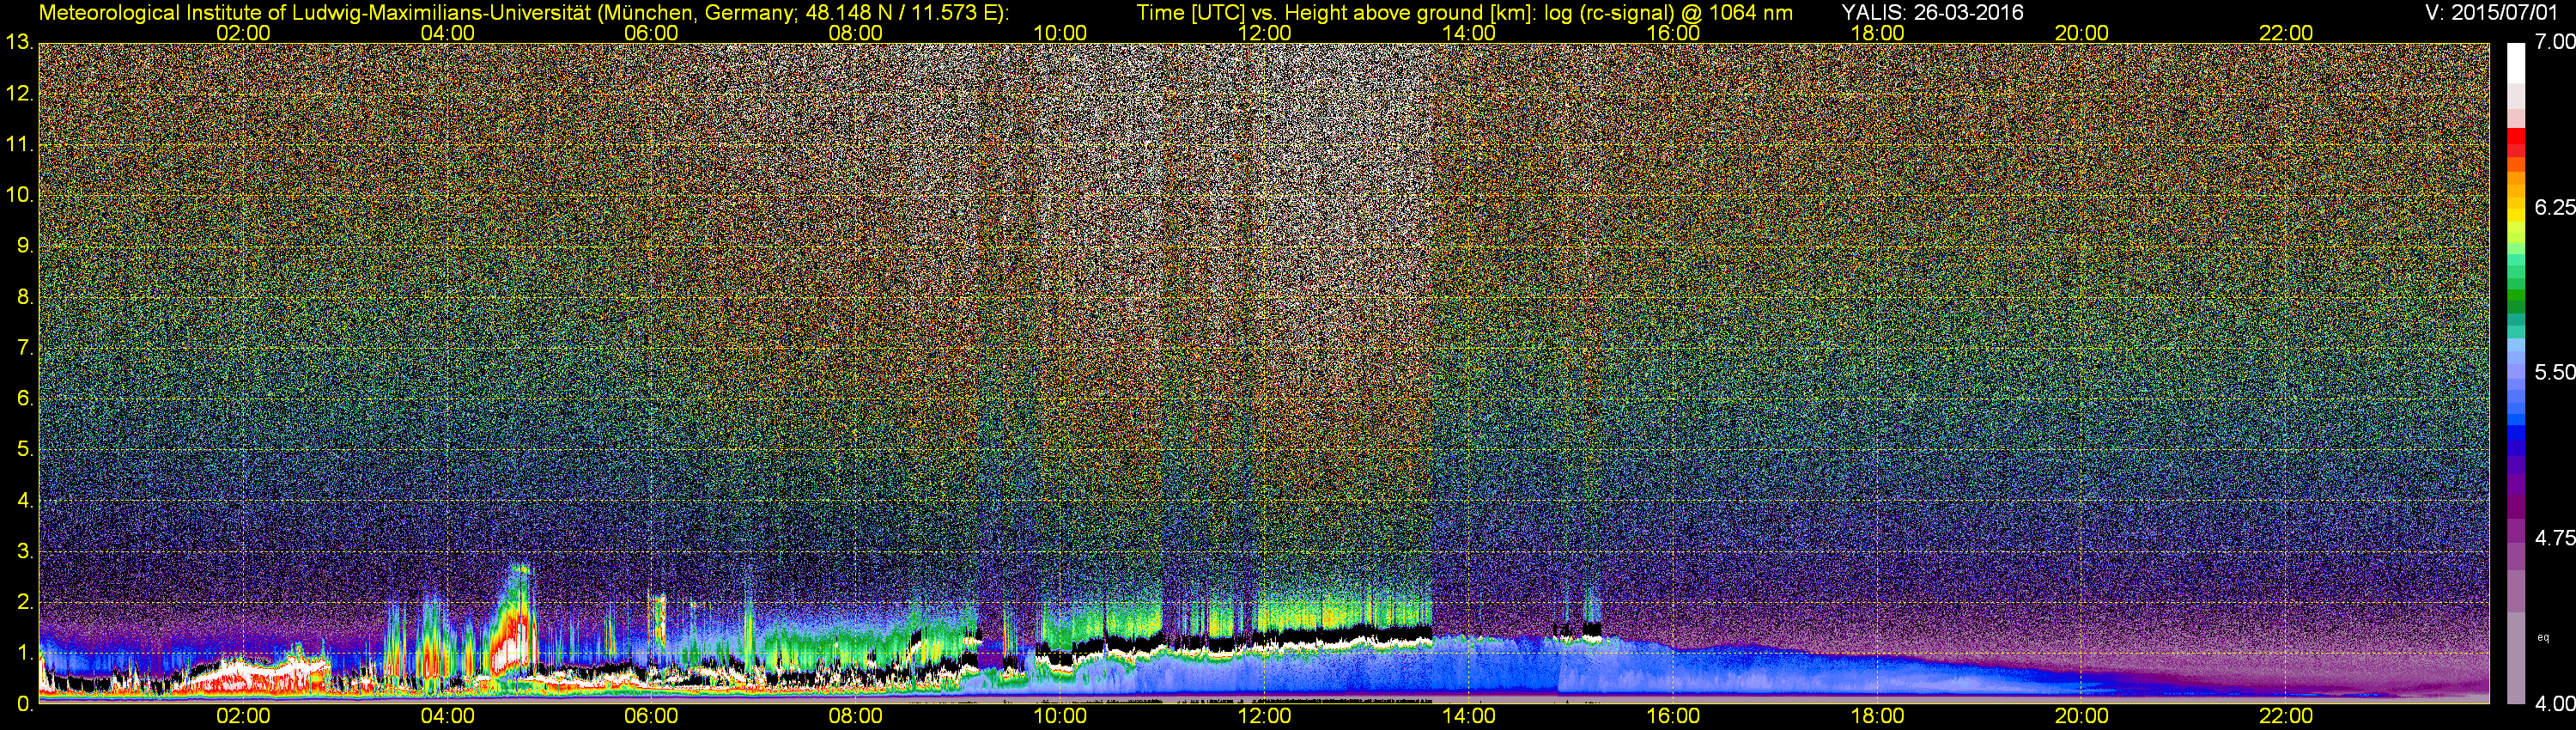Screen dimensions: 2576x730
Task: Click the 11 km height axis label
Action: pos(19,145)
